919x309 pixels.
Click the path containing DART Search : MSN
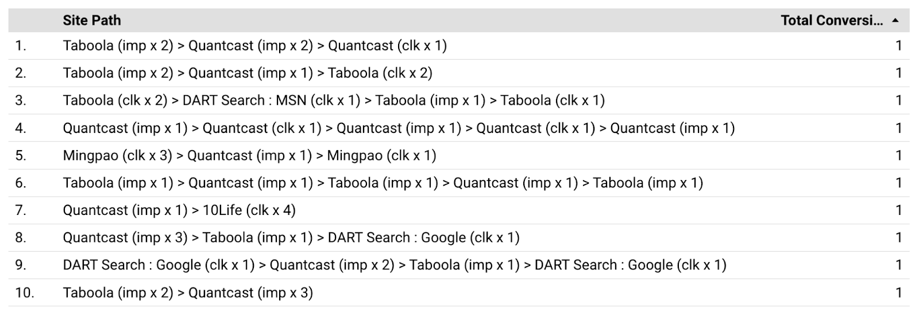pyautogui.click(x=334, y=101)
